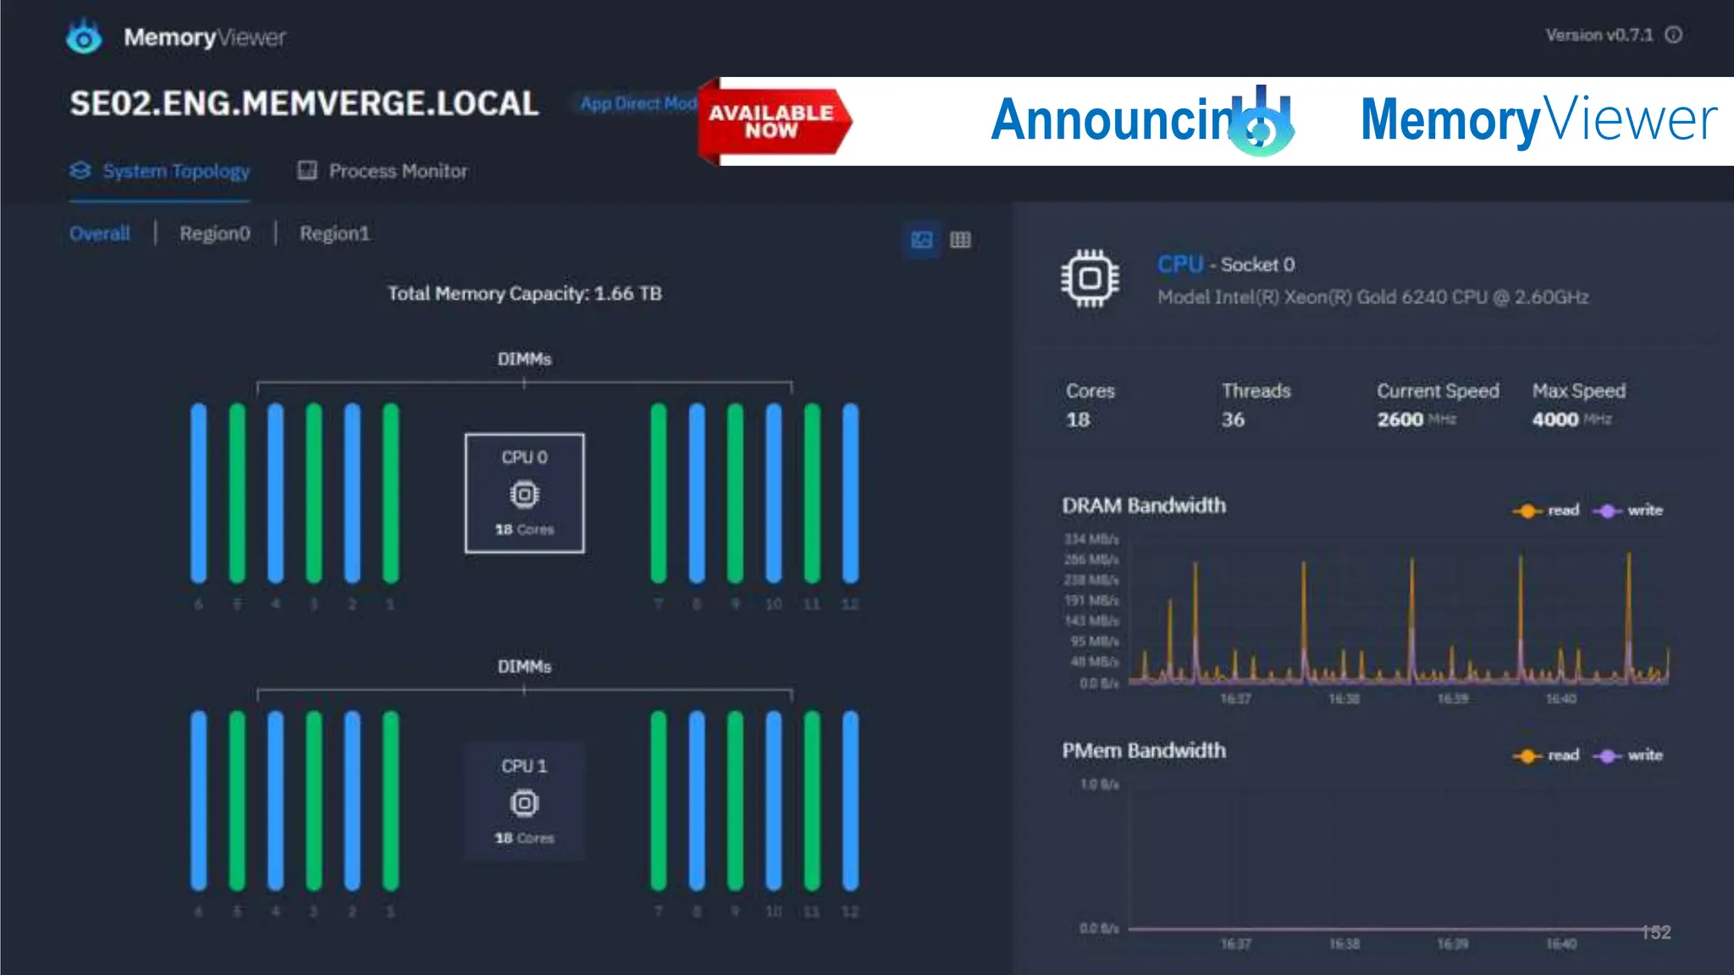Click the Process Monitor tab icon
The width and height of the screenshot is (1734, 975).
click(x=306, y=171)
